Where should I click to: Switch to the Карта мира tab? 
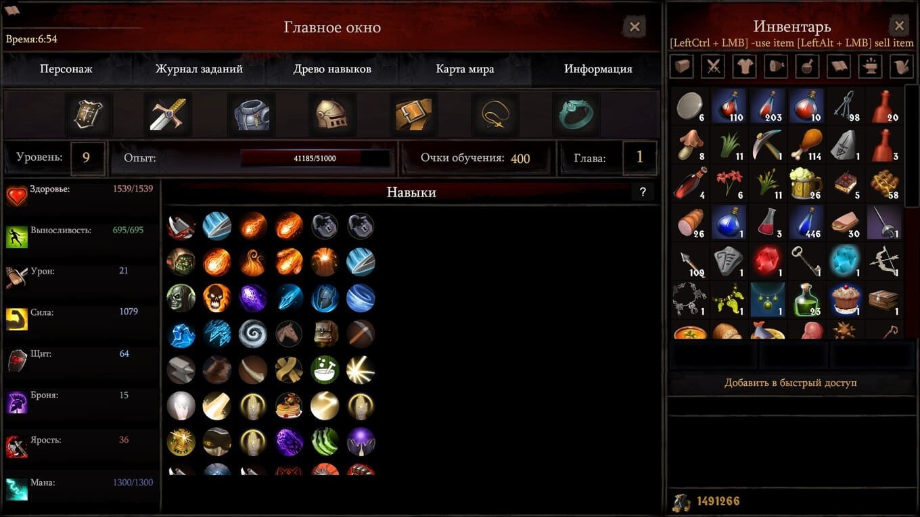tap(465, 69)
